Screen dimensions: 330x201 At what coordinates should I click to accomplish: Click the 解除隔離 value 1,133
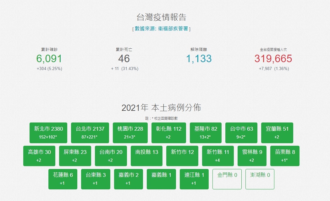tap(199, 59)
